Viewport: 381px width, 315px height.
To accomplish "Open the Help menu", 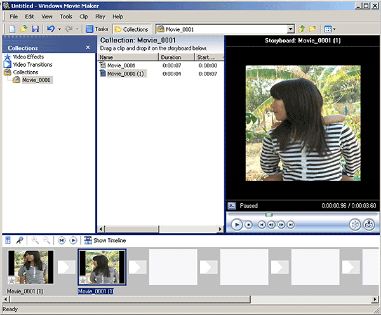I will (x=117, y=17).
